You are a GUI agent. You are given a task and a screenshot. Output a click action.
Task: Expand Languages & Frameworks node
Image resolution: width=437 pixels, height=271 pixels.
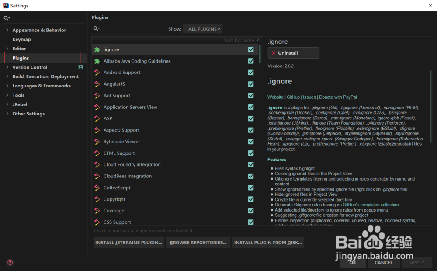coord(7,86)
